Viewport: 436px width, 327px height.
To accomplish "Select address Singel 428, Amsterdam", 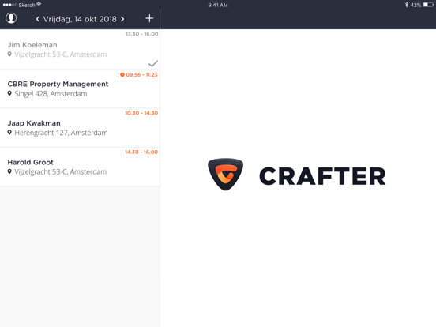I will [x=51, y=94].
